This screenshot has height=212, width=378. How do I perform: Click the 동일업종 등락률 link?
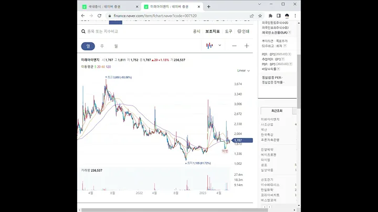coord(272,82)
